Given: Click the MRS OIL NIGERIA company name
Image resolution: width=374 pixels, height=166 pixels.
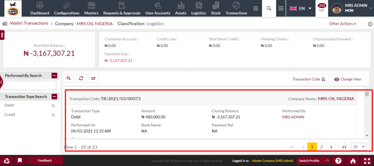Looking at the screenshot, I should [336, 99].
